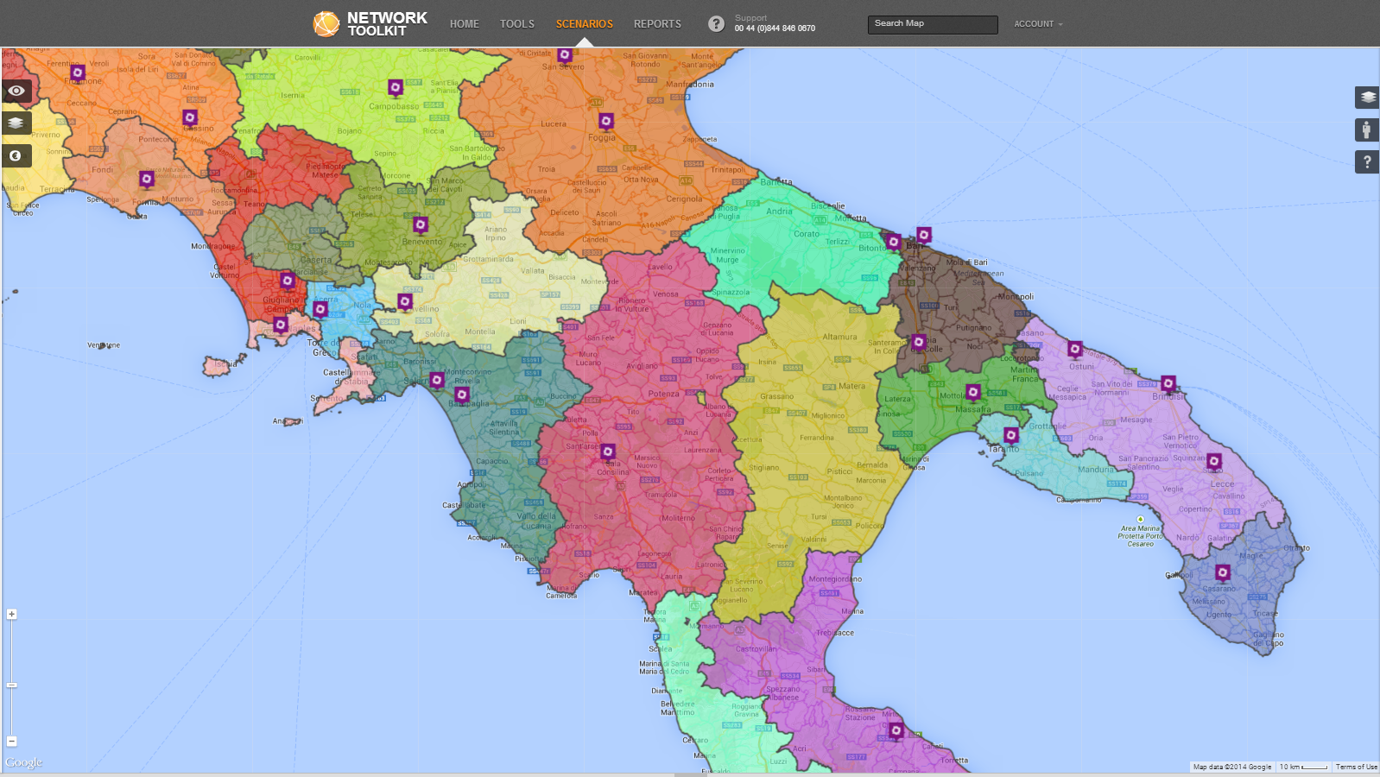
Task: Open the right-side map layers button
Action: [x=1367, y=98]
